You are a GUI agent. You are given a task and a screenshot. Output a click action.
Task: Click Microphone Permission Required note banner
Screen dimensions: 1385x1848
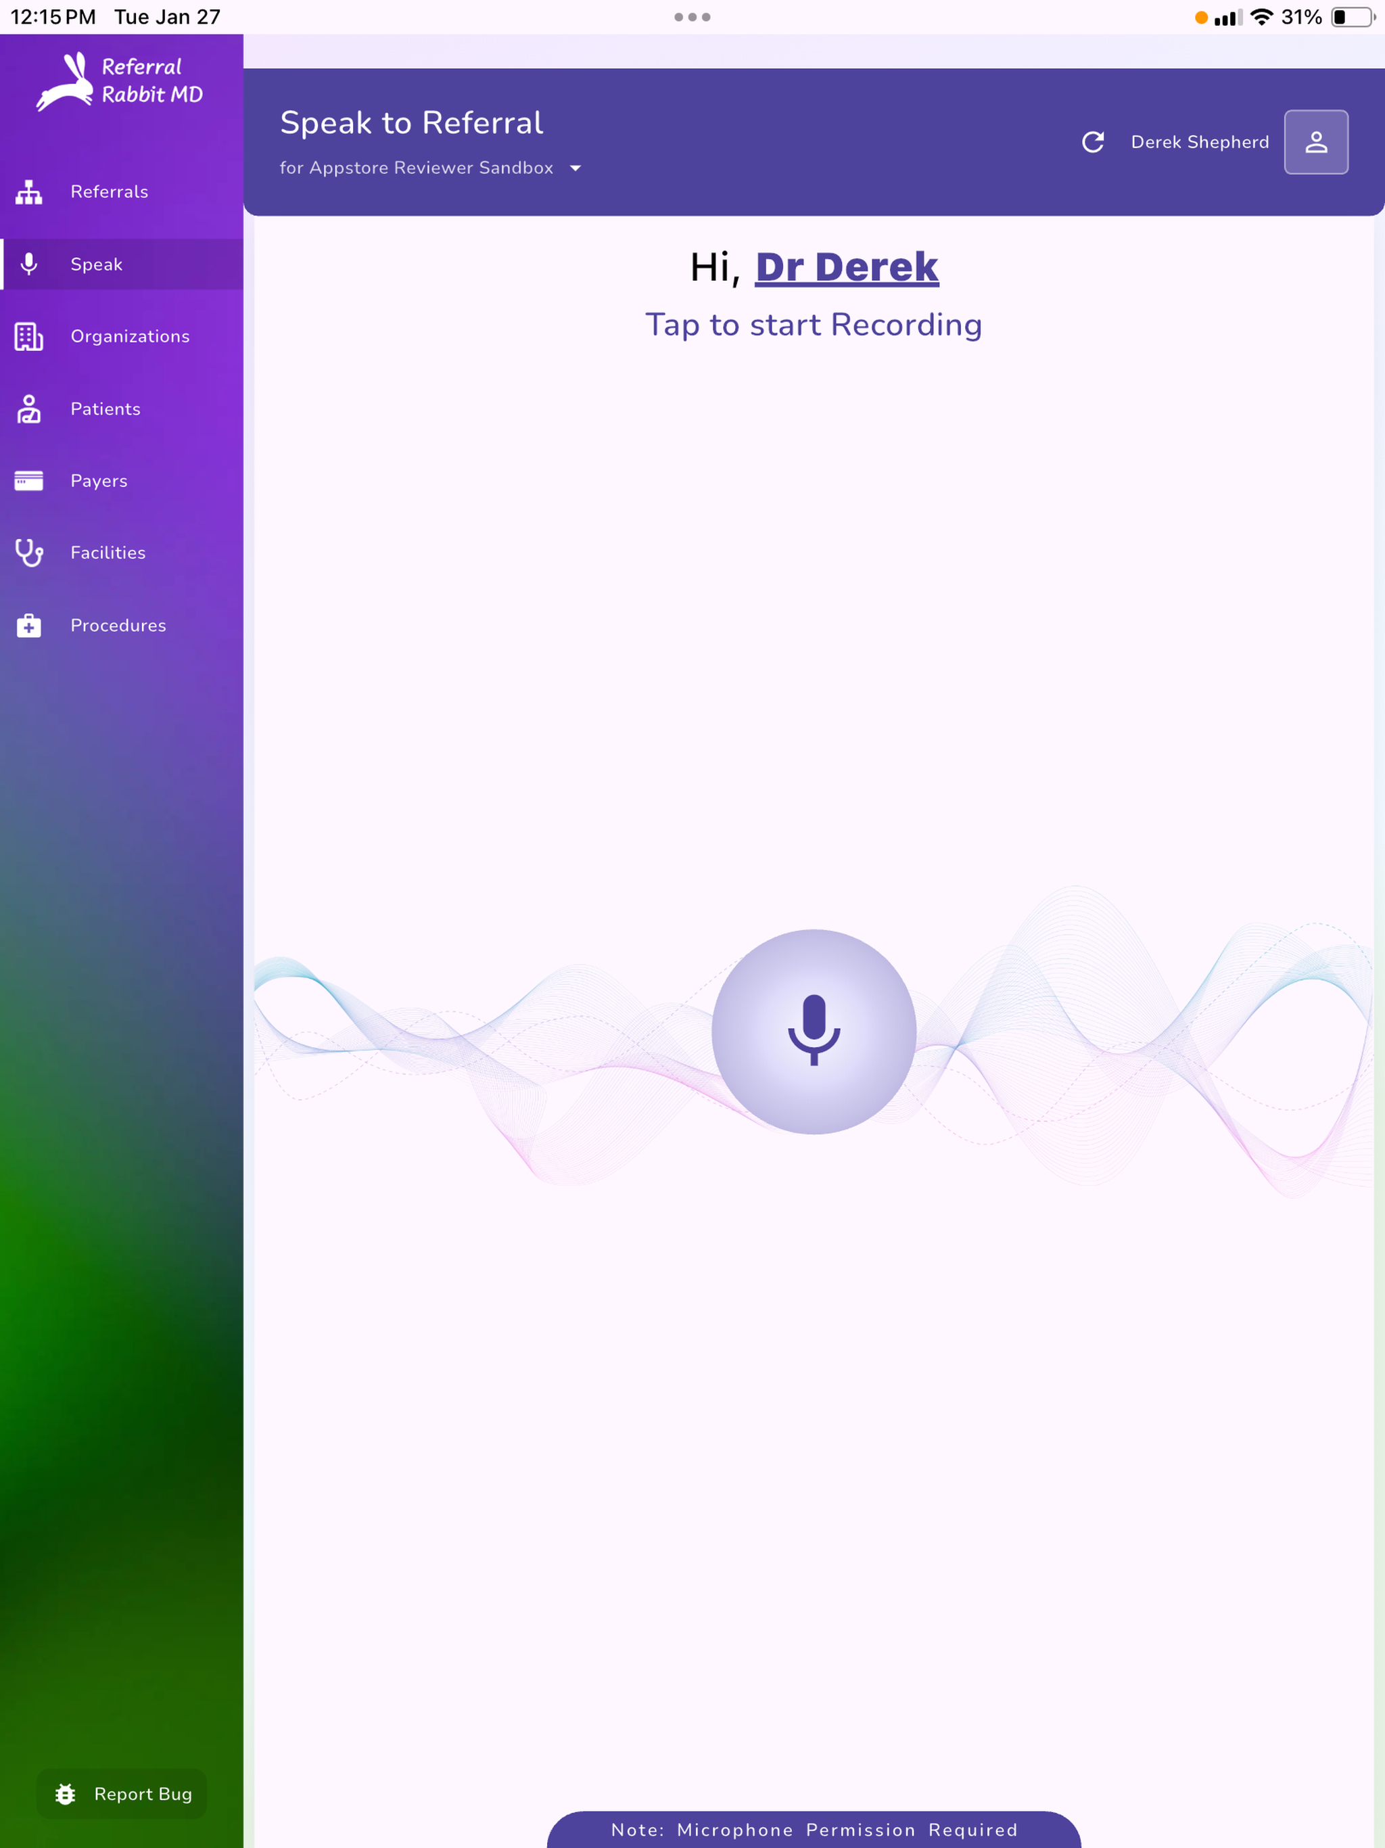tap(814, 1829)
